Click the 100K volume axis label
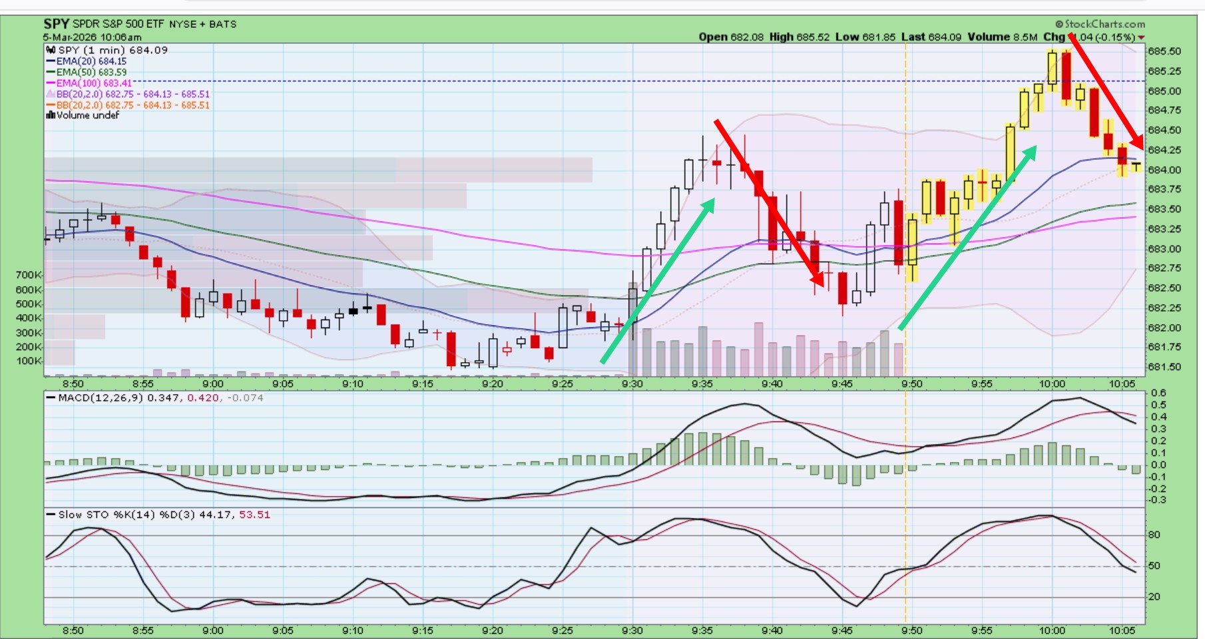Screen dimensions: 1205x639 pyautogui.click(x=29, y=361)
